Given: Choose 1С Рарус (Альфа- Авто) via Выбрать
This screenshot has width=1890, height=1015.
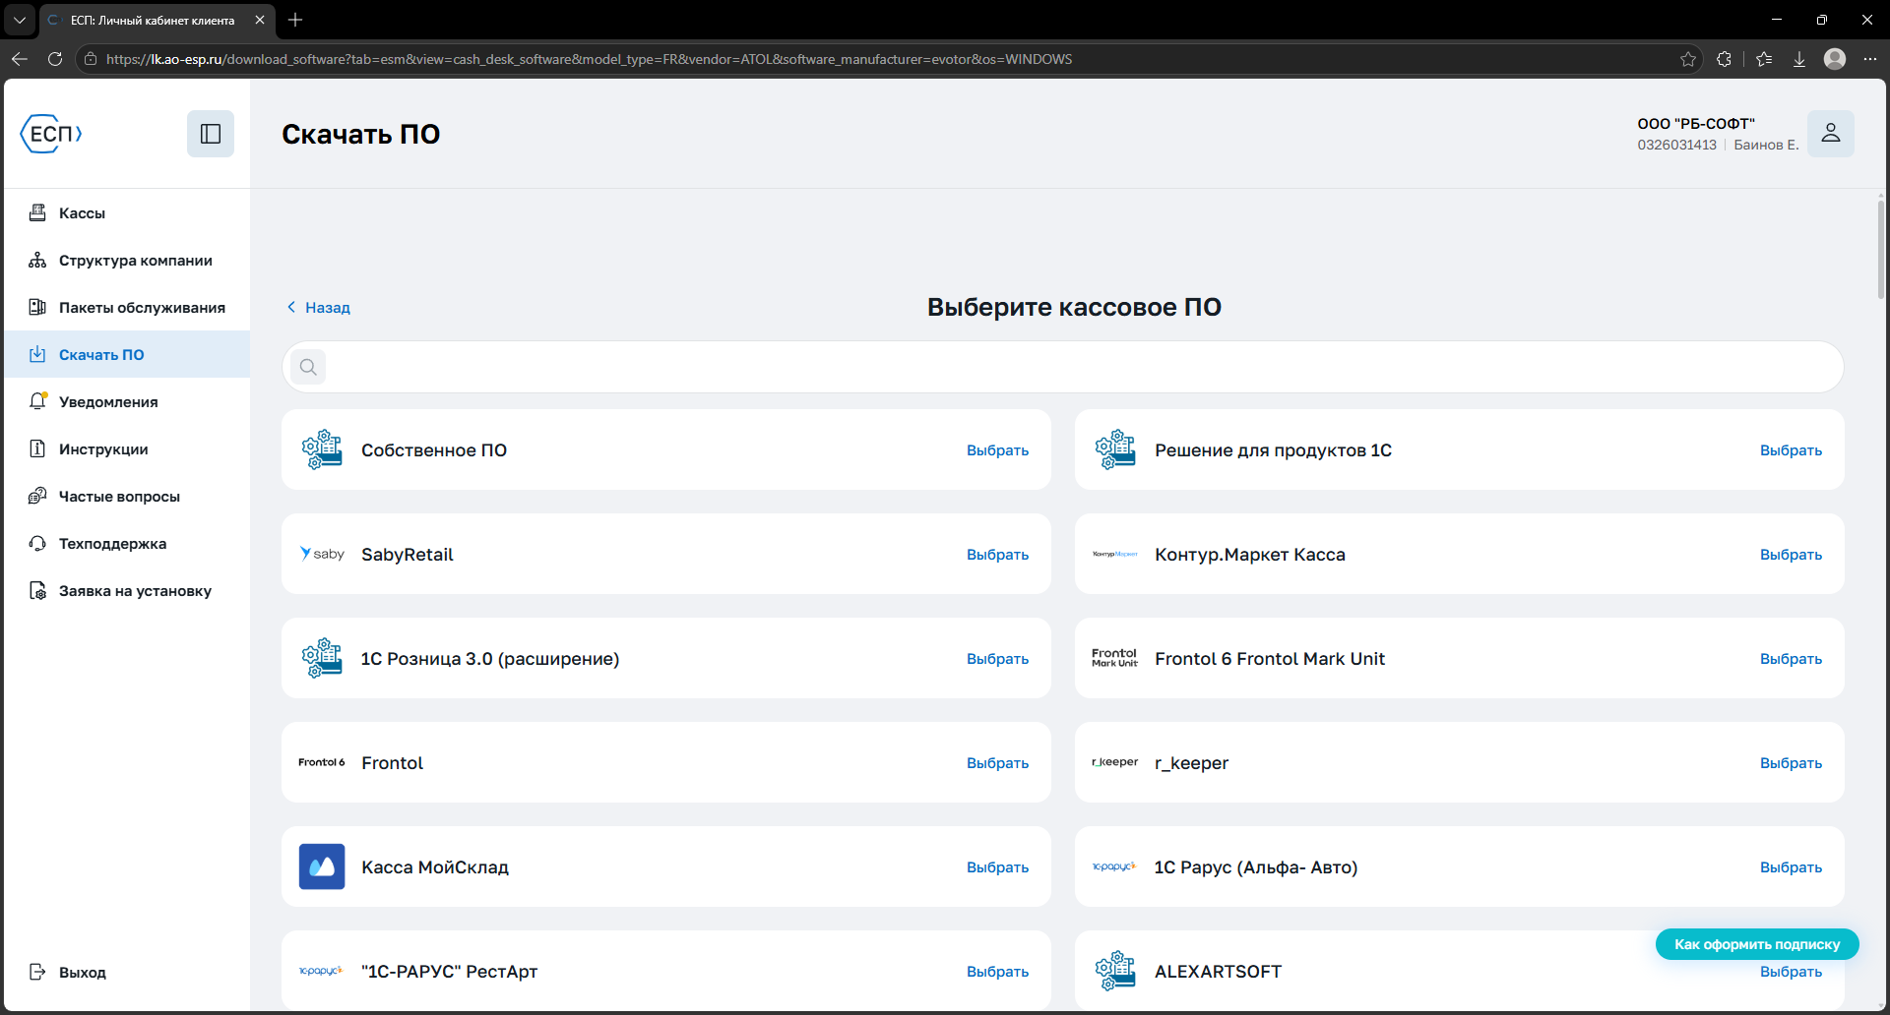Looking at the screenshot, I should (1791, 867).
